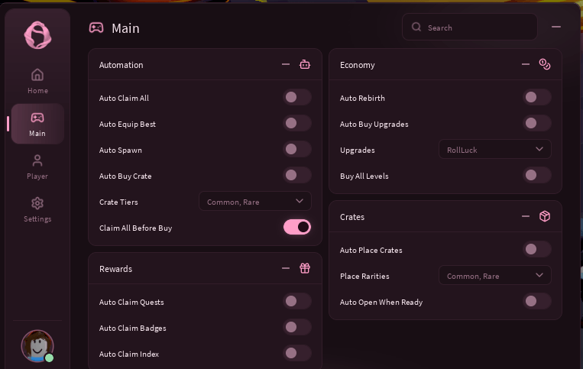Viewport: 583px width, 369px height.
Task: Click the Crates panel title
Action: (352, 217)
